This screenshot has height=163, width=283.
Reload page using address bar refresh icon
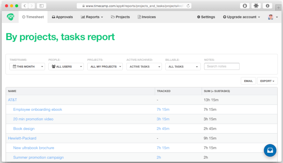point(189,6)
